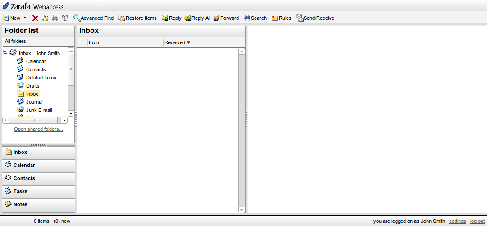
Task: Click folder tree scroll up arrow
Action: (x=71, y=51)
